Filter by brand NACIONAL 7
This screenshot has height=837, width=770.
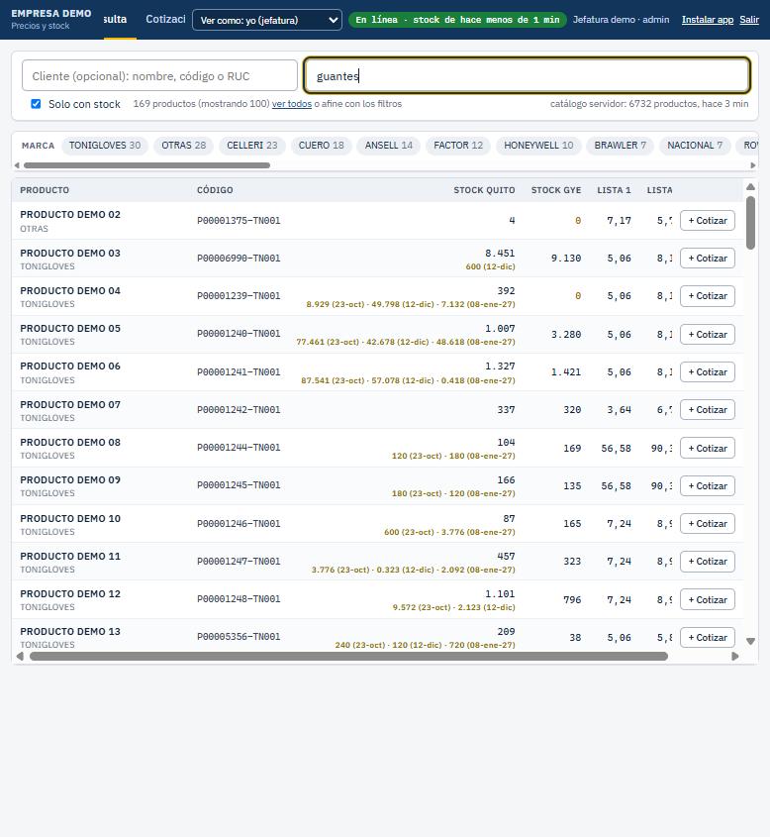[695, 146]
